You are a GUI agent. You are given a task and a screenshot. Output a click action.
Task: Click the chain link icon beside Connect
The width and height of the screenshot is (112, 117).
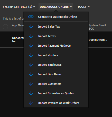31,17
